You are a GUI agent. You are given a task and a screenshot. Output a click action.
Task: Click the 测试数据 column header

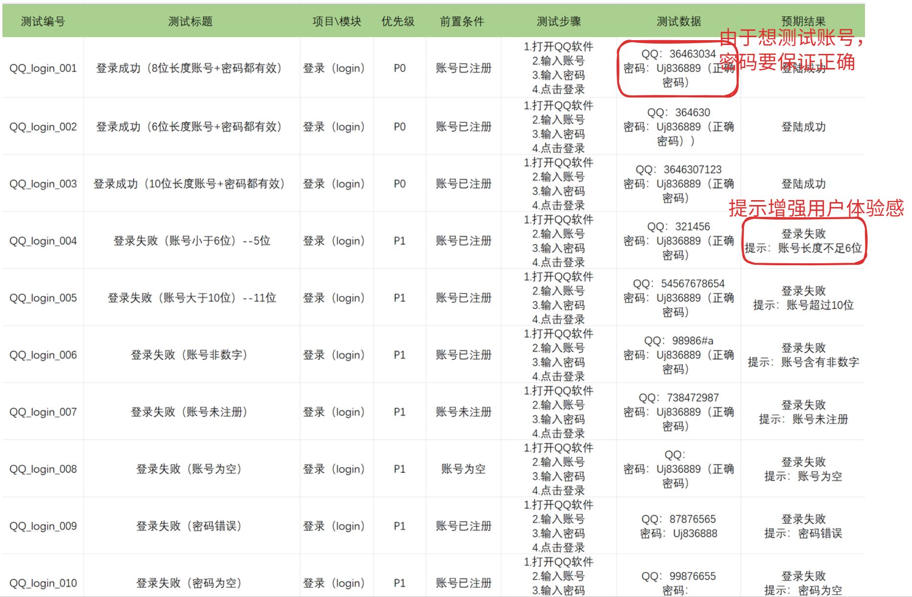[679, 22]
